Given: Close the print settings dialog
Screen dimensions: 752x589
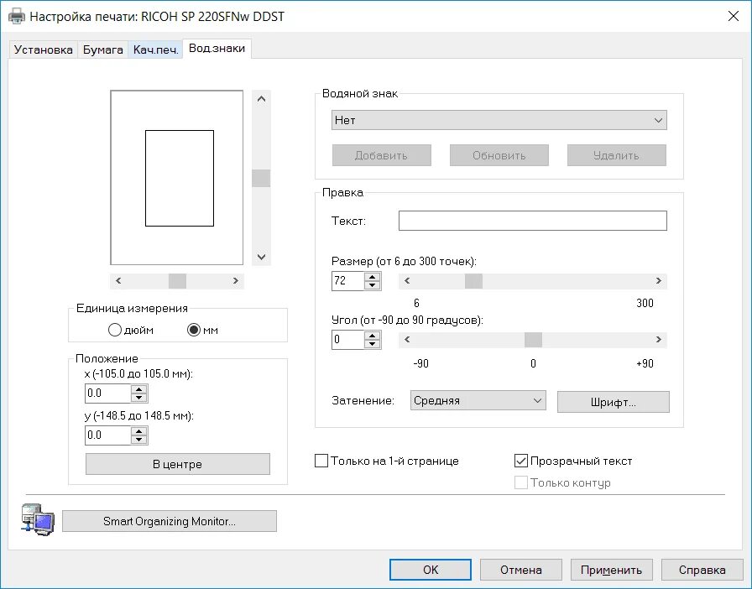Looking at the screenshot, I should pos(734,16).
